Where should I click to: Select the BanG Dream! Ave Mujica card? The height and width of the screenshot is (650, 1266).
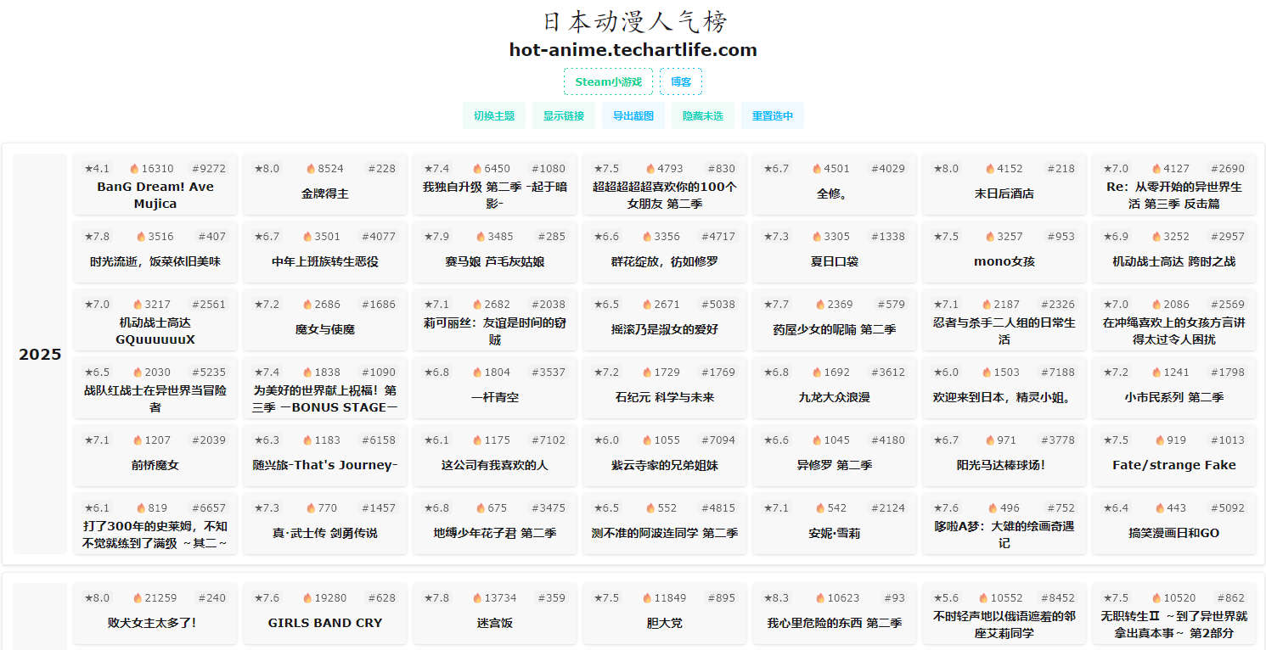[x=155, y=184]
